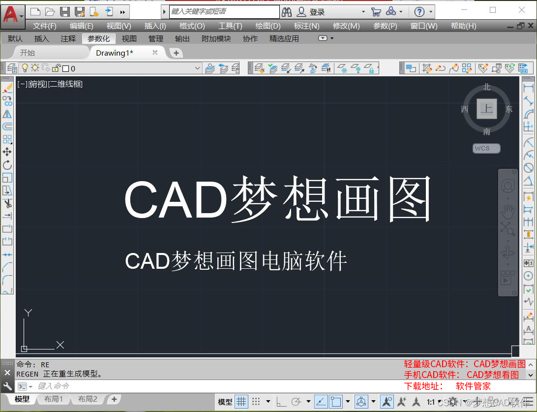Open the Layer Properties manager icon
This screenshot has height=412, width=537.
12,68
